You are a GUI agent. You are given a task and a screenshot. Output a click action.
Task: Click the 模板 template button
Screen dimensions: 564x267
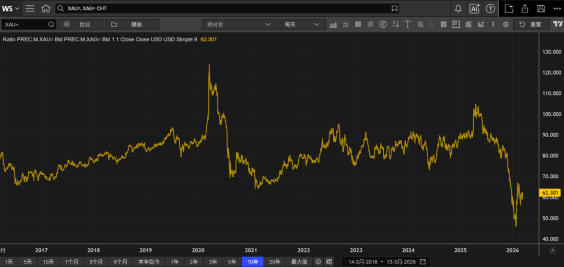coord(132,25)
